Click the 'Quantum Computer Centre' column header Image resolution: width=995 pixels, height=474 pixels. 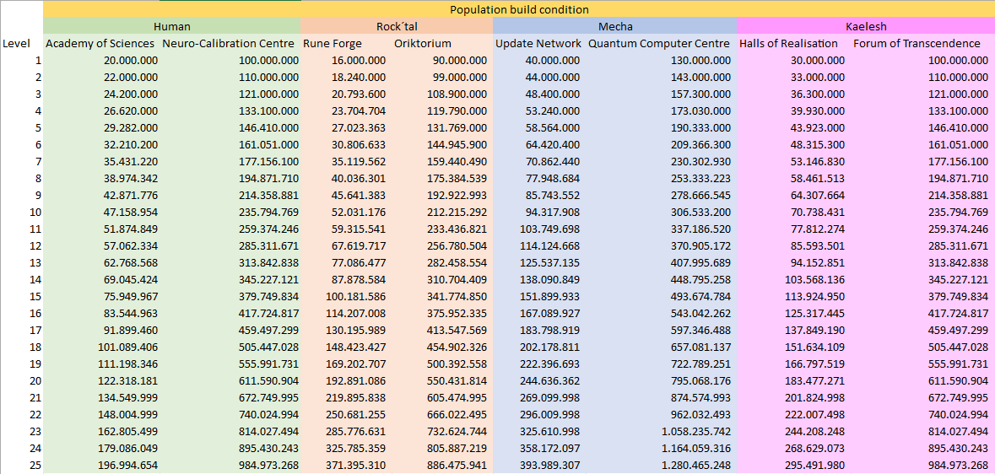point(659,43)
